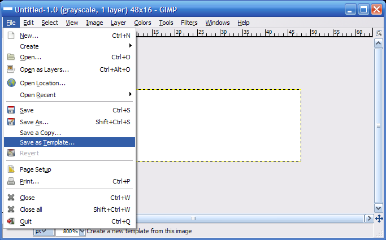The height and width of the screenshot is (240, 386).
Task: Click vertical scrollbar down arrow
Action: click(378, 208)
